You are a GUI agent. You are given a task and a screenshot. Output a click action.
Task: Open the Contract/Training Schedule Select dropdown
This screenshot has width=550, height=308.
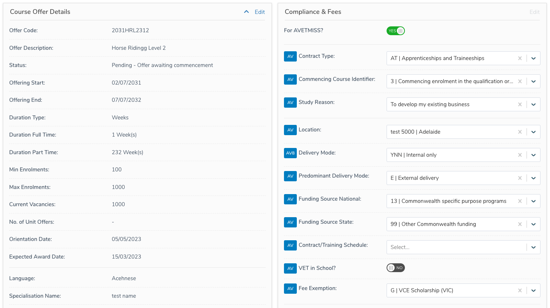click(x=463, y=247)
